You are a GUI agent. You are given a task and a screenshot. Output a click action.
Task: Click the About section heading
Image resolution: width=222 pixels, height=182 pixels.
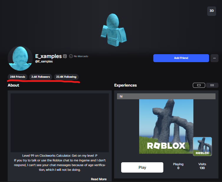14,85
